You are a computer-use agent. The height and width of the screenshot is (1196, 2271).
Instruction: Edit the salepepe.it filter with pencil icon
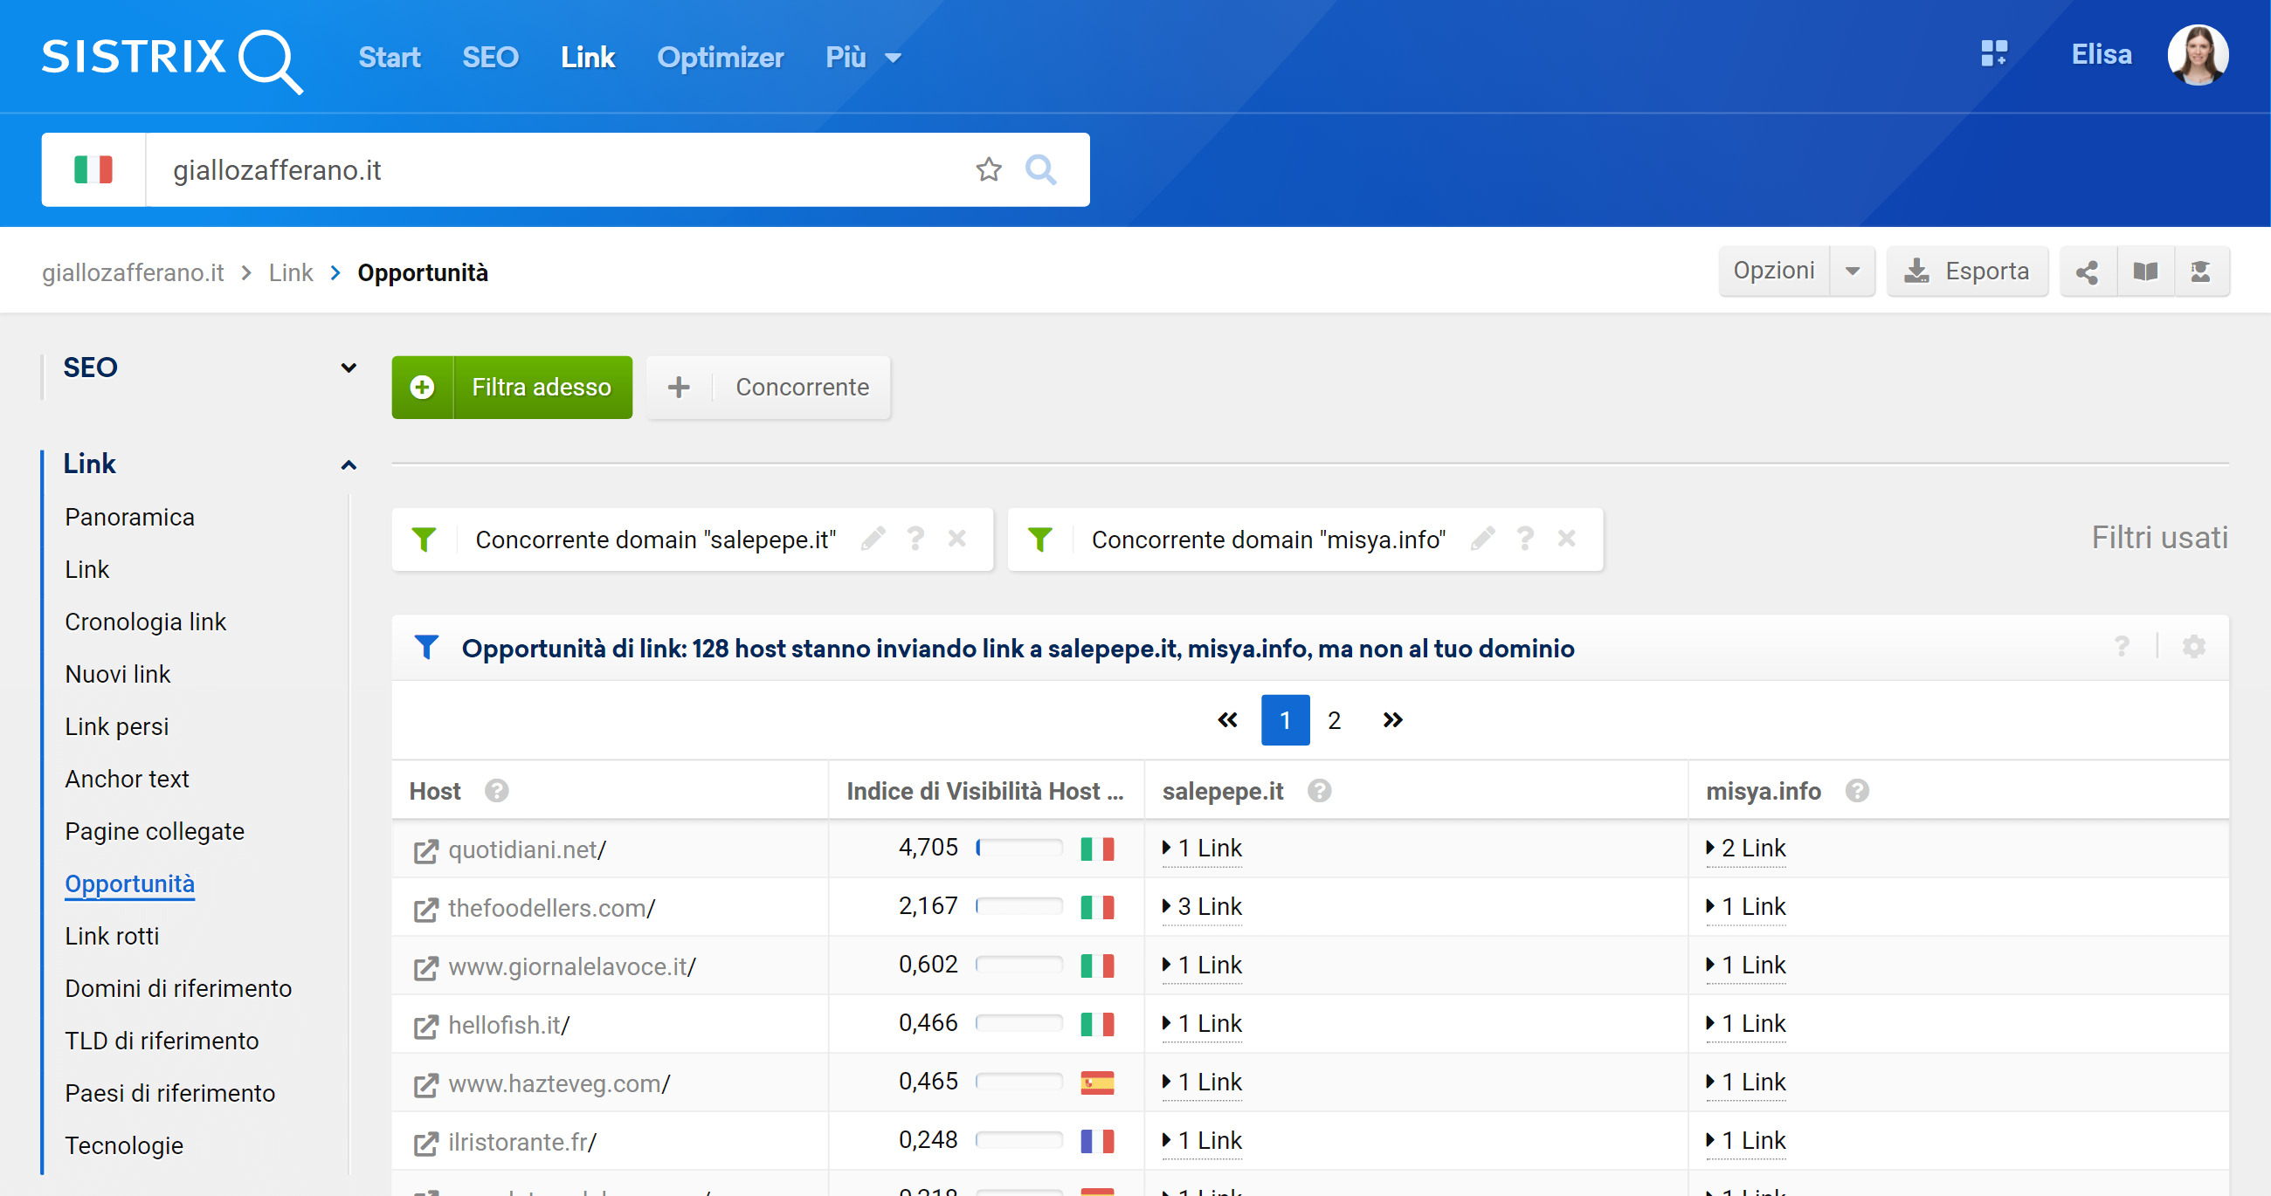[873, 539]
